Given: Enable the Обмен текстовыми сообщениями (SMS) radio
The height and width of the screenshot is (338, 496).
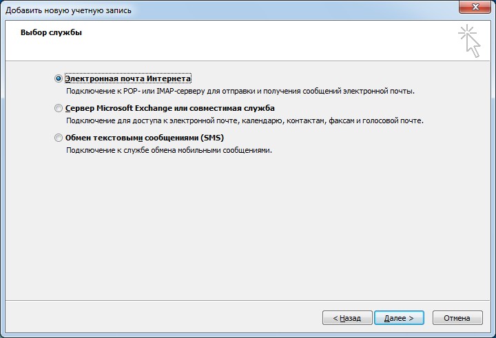Looking at the screenshot, I should tap(58, 138).
